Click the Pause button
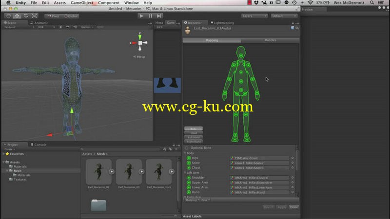Image resolution: width=390 pixels, height=219 pixels. pyautogui.click(x=150, y=16)
